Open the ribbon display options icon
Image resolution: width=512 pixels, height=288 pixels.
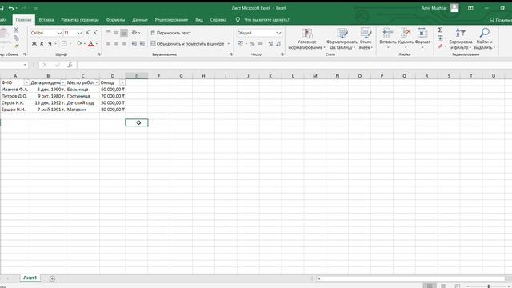(x=470, y=8)
